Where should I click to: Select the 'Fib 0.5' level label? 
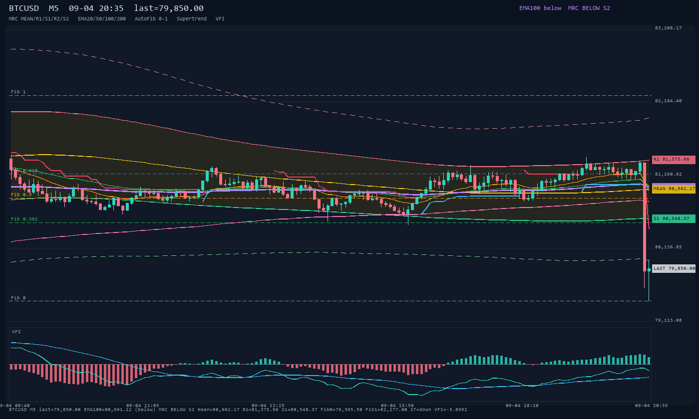[x=21, y=195]
